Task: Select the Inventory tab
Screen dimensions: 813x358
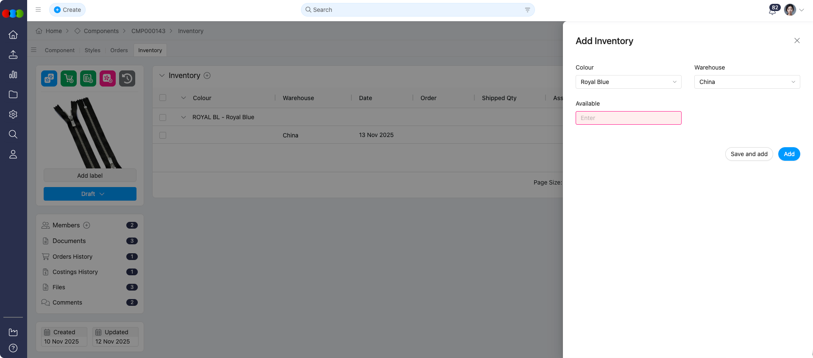Action: [x=150, y=50]
